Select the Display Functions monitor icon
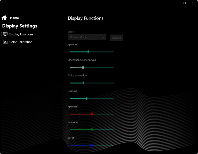 [5, 34]
